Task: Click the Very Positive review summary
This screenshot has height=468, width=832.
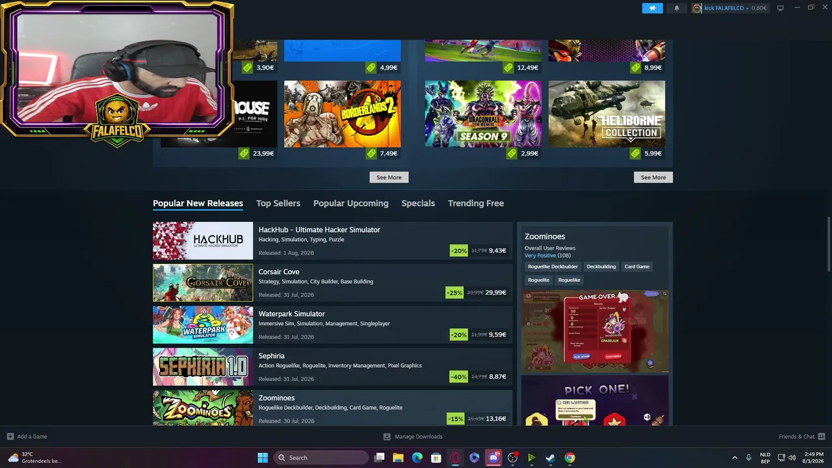Action: 540,255
